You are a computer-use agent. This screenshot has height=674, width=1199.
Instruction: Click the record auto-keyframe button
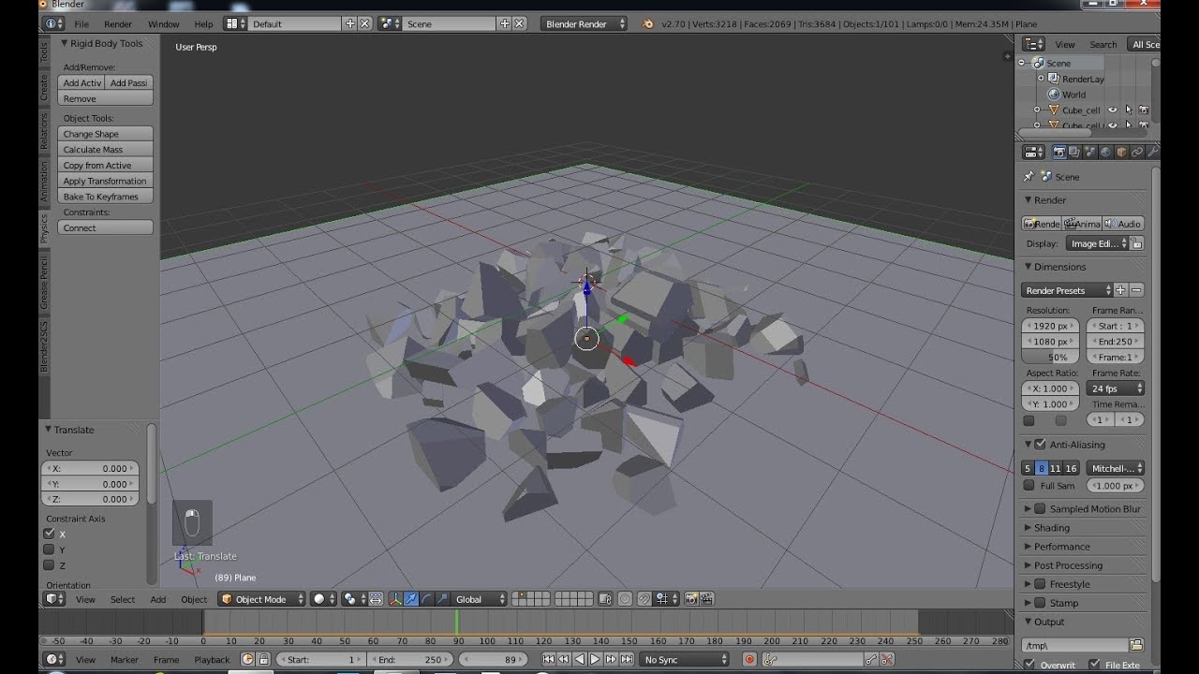point(749,659)
